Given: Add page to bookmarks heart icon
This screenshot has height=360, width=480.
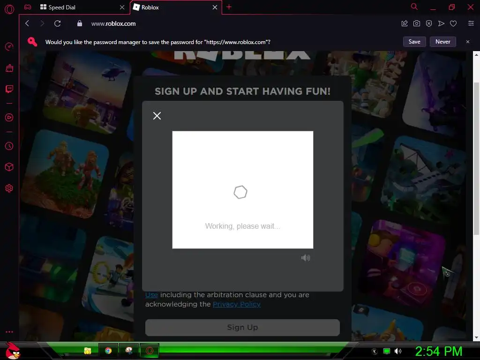Looking at the screenshot, I should coord(453,23).
